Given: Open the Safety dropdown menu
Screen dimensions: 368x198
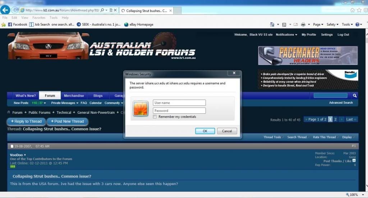Looking at the screenshot, I should [x=332, y=24].
